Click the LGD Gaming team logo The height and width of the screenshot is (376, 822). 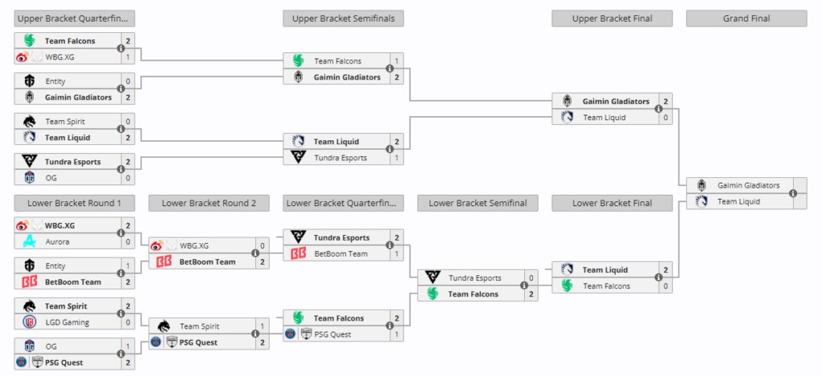(x=30, y=322)
